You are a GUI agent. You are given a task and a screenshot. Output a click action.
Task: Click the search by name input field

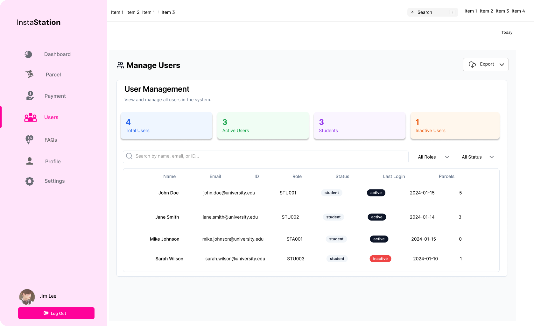click(x=266, y=156)
